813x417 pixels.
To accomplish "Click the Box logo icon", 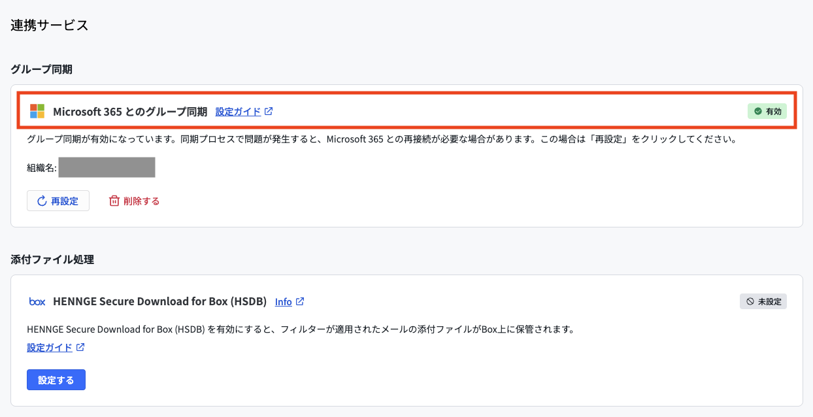I will click(x=37, y=301).
